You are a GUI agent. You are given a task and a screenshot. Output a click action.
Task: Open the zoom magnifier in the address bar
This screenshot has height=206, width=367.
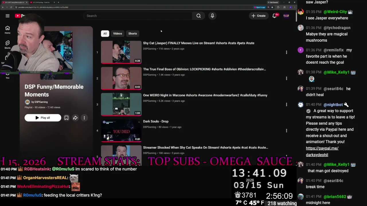(268, 7)
